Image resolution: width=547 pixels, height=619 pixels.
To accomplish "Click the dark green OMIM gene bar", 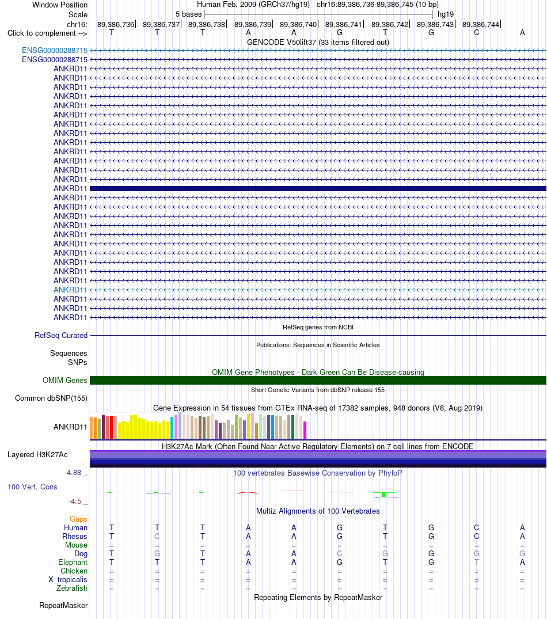I will (318, 380).
